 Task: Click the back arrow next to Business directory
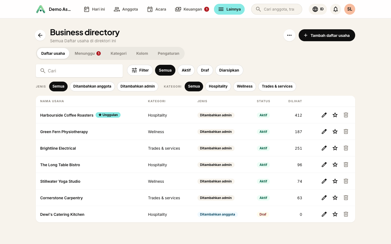click(40, 35)
